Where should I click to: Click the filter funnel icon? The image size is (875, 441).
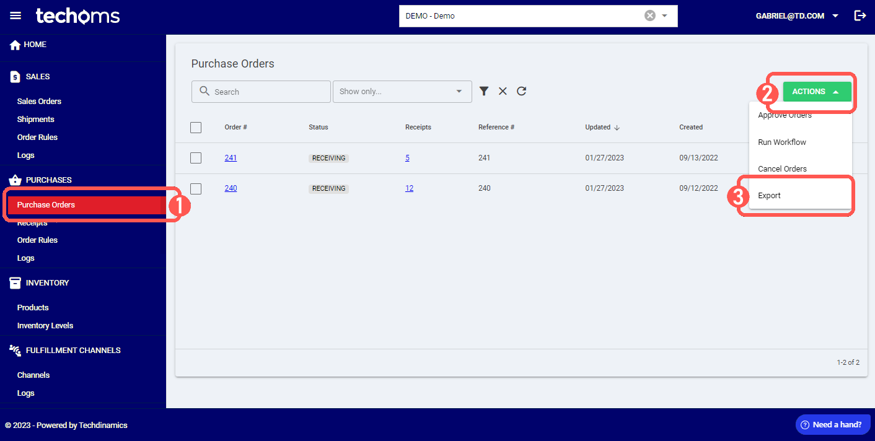point(484,91)
